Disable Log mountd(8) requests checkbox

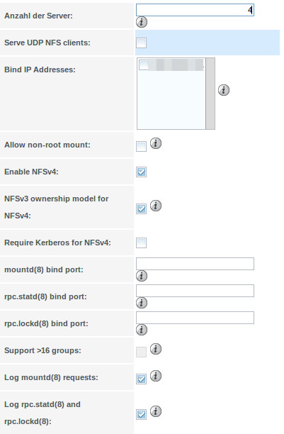click(x=142, y=379)
